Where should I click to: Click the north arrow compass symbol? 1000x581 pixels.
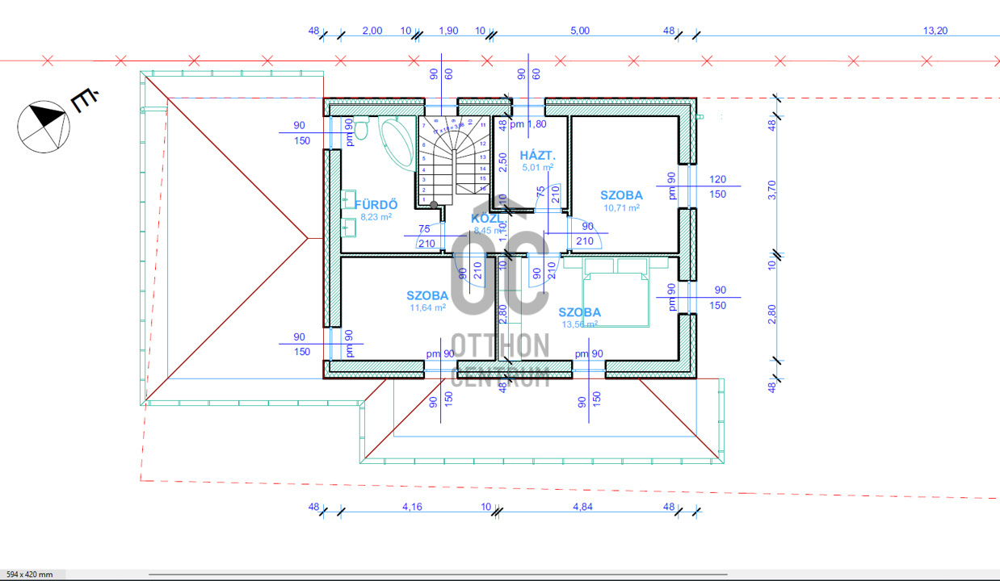click(x=44, y=126)
